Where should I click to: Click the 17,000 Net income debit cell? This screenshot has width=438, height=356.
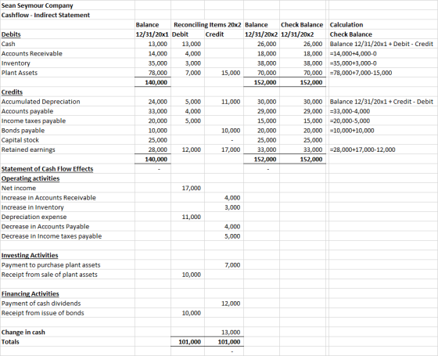click(x=192, y=189)
